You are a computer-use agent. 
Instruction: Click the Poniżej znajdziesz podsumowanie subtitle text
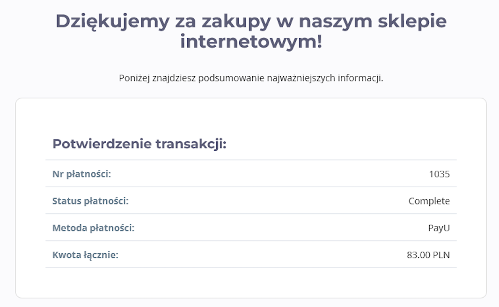251,78
